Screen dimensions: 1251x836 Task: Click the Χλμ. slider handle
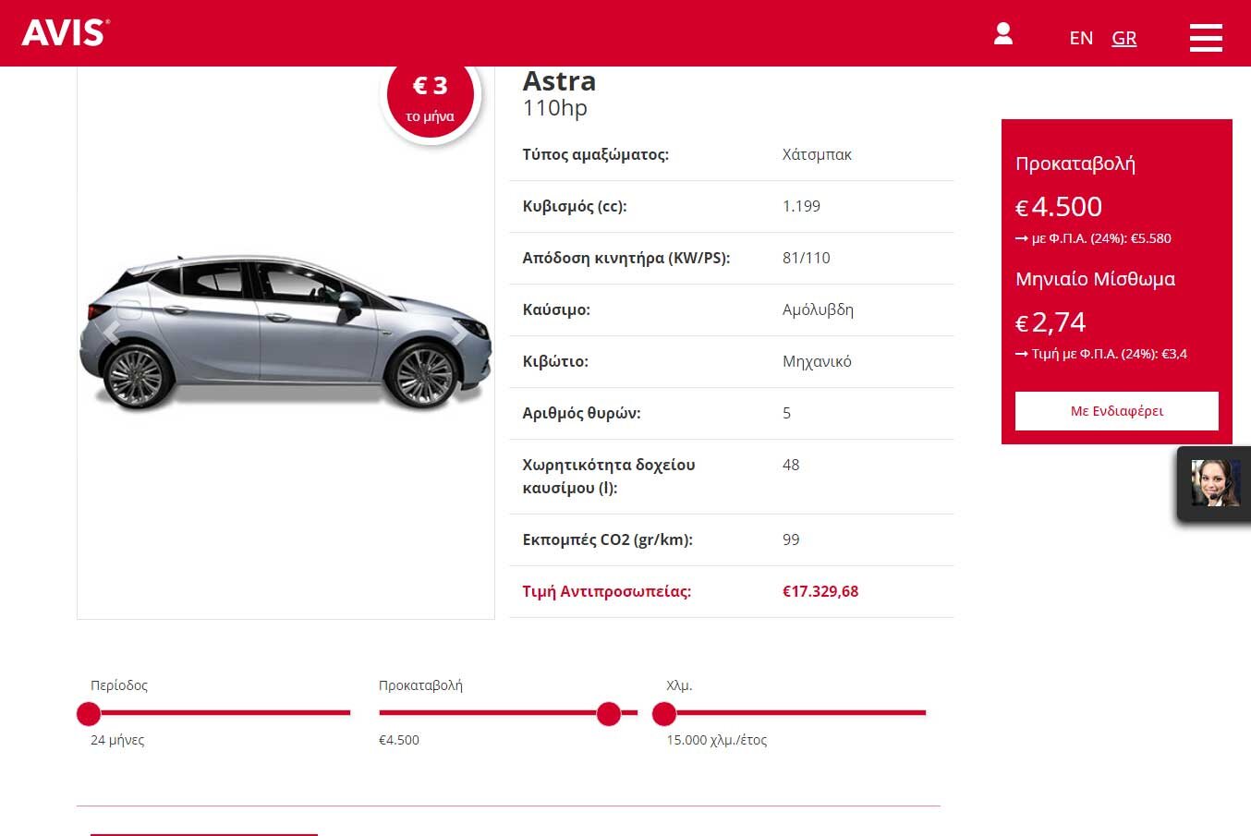tap(664, 713)
